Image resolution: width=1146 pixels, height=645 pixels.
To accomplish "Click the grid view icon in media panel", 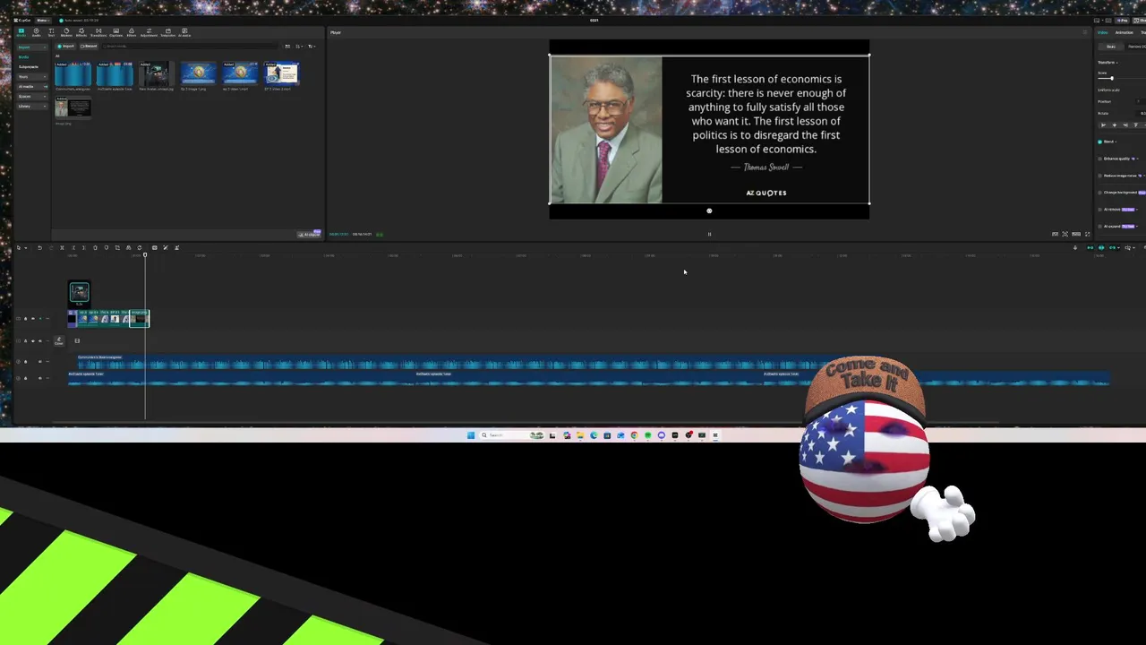I will point(287,46).
